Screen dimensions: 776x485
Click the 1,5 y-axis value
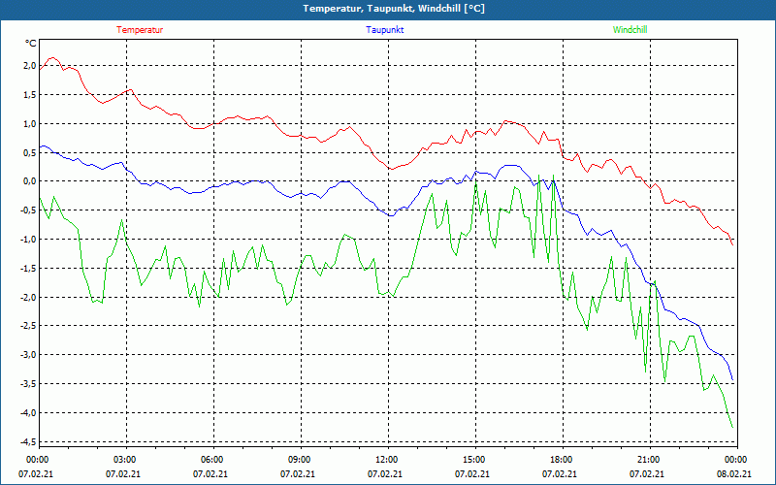(29, 94)
